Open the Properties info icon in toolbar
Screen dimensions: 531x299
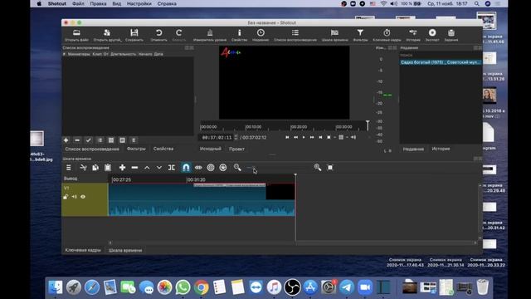coord(239,33)
